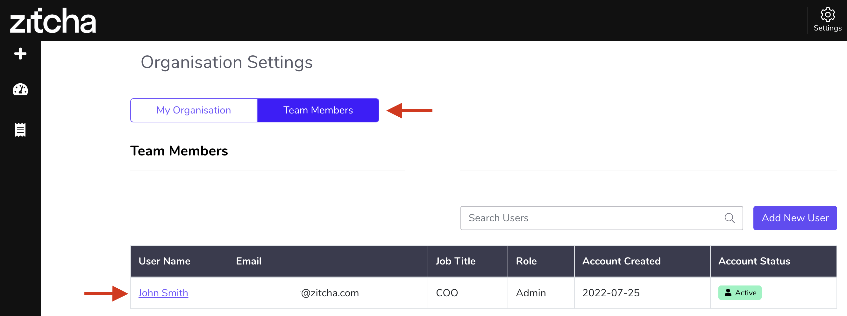Viewport: 847px width, 316px height.
Task: Click the search magnifier icon
Action: click(x=729, y=218)
